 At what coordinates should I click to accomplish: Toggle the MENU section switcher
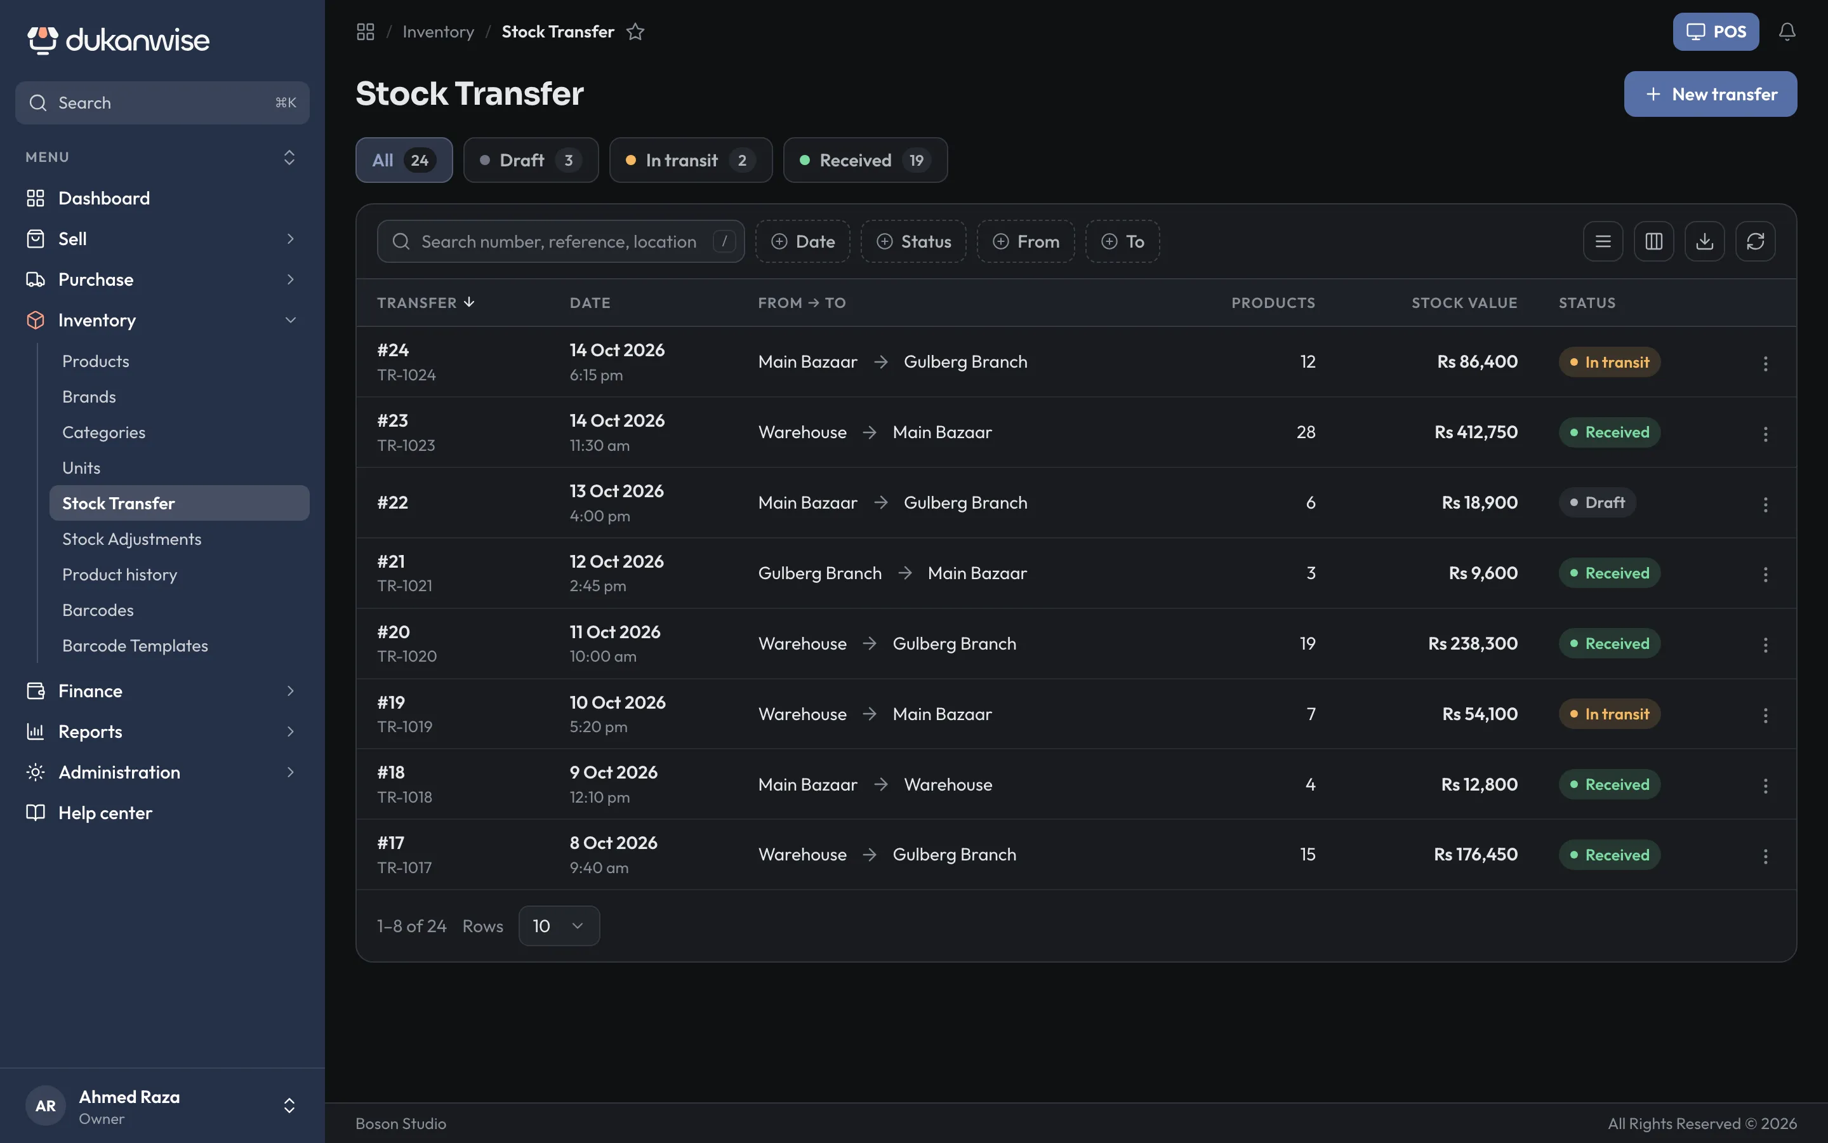coord(289,157)
